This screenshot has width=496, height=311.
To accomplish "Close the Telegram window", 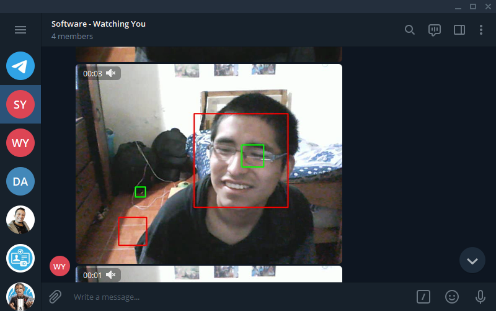I will point(488,7).
